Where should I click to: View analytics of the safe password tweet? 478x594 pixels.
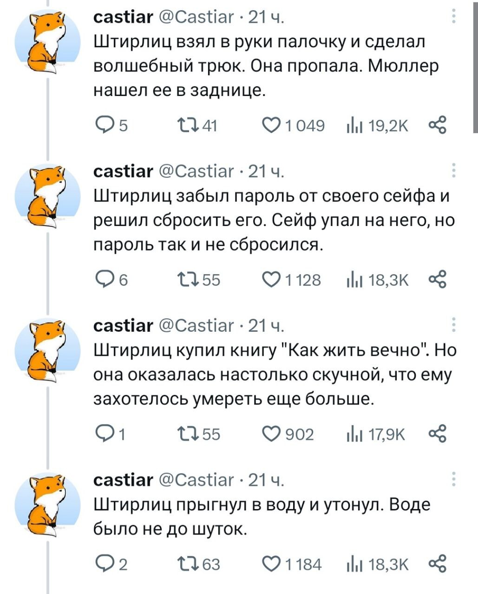[x=354, y=280]
